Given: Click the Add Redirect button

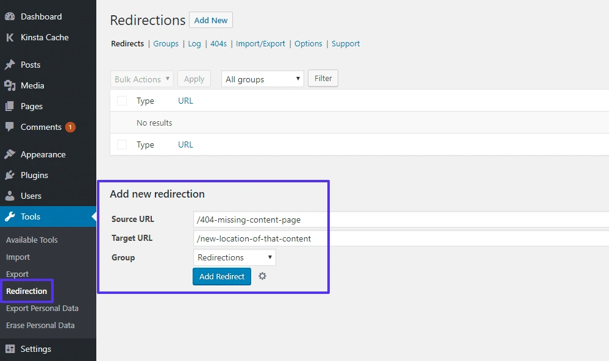Looking at the screenshot, I should [221, 276].
